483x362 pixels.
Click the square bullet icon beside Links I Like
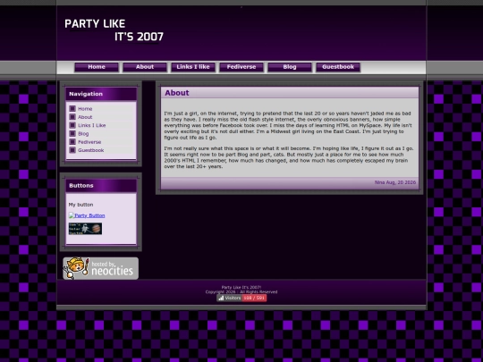72,125
